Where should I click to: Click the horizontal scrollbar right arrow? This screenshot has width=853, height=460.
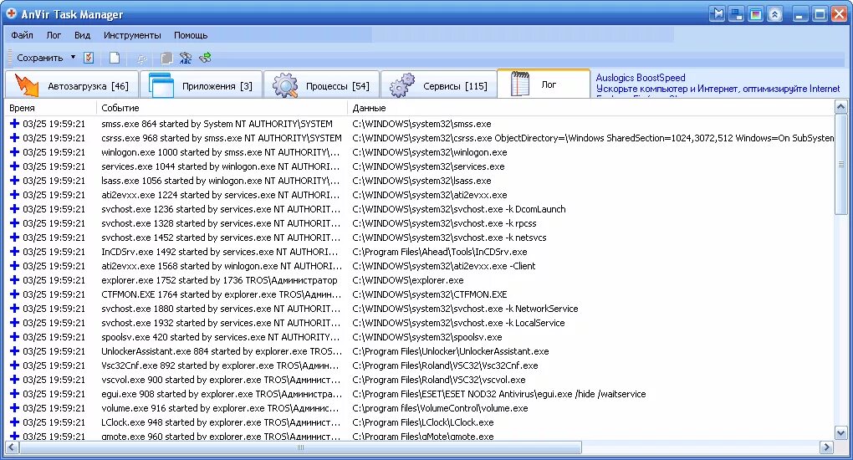click(826, 447)
